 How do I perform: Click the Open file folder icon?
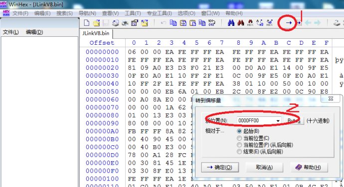96,23
